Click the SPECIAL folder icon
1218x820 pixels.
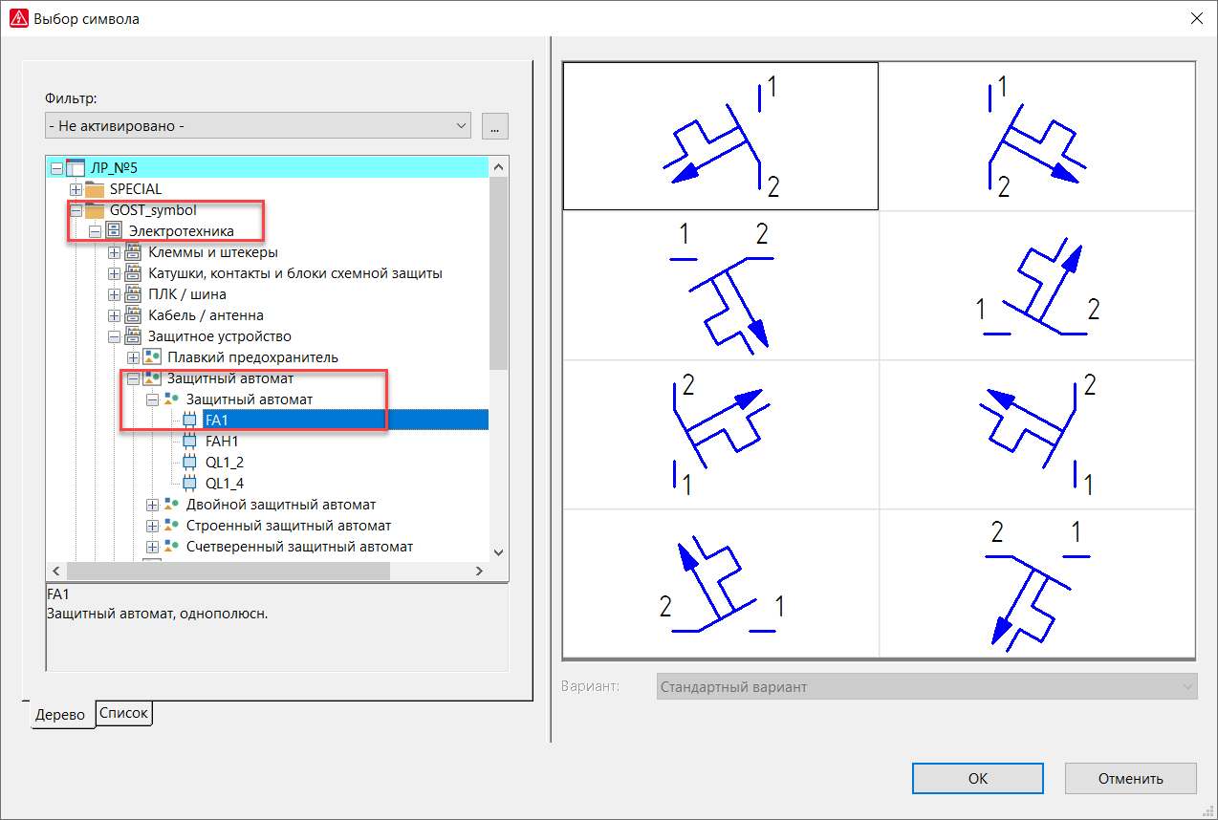click(95, 189)
